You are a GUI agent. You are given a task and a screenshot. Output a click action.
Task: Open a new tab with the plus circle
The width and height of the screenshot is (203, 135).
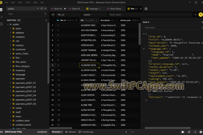click(146, 9)
